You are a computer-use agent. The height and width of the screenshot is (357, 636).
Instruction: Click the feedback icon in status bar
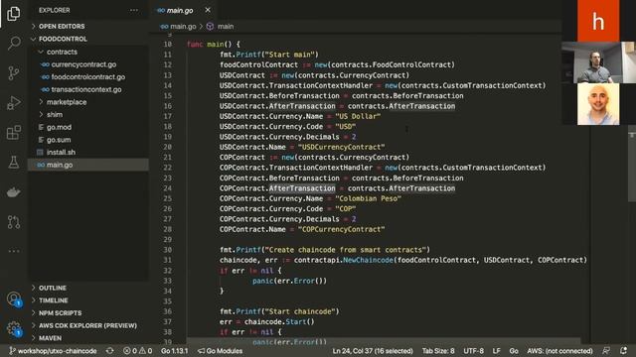606,351
